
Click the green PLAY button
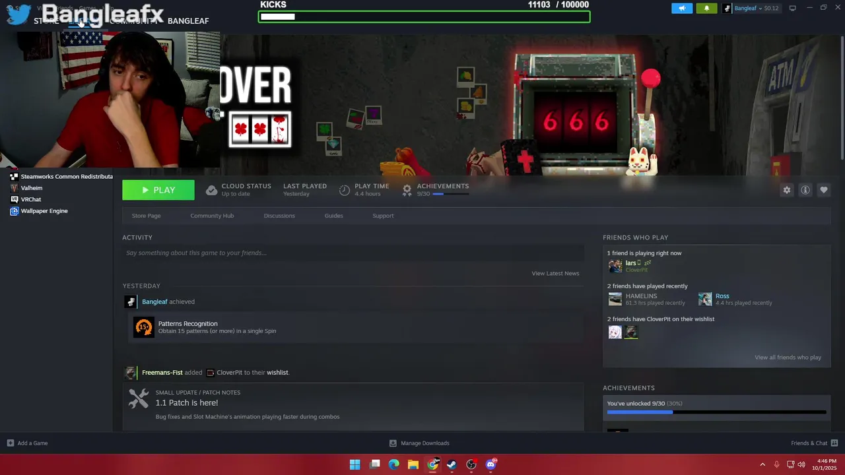[x=158, y=190]
